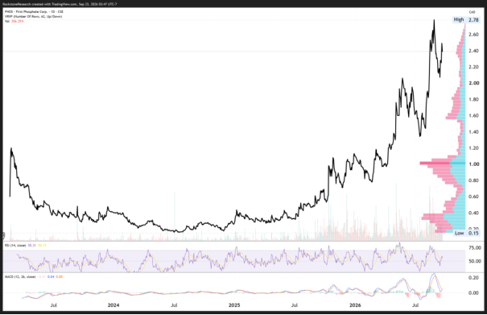This screenshot has width=487, height=315.
Task: Click the CAD currency label on price axis
Action: (472, 12)
